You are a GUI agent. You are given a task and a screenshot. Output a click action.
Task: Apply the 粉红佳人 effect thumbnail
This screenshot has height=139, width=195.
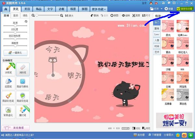pyautogui.click(x=183, y=43)
